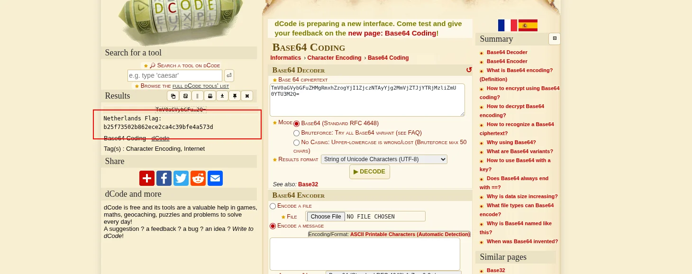Click the dotted separator icon in Results toolbar

[x=198, y=96]
